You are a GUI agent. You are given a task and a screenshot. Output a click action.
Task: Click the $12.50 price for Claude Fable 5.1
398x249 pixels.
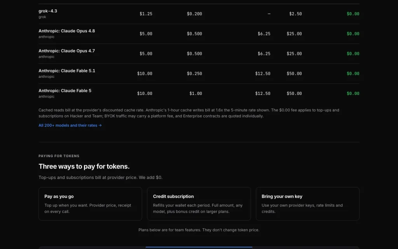tap(263, 74)
